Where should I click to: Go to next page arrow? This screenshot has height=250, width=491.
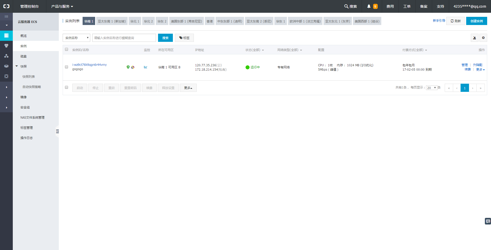473,88
